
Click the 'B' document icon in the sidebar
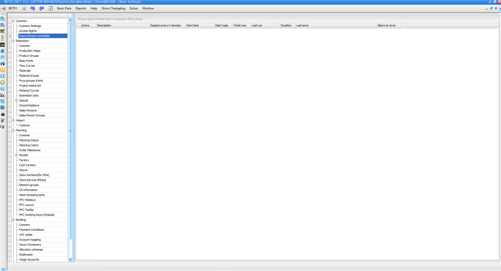pos(2,25)
